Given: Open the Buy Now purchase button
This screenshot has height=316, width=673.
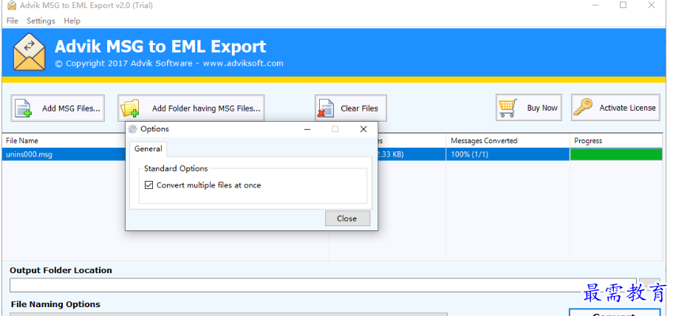Looking at the screenshot, I should (x=529, y=108).
